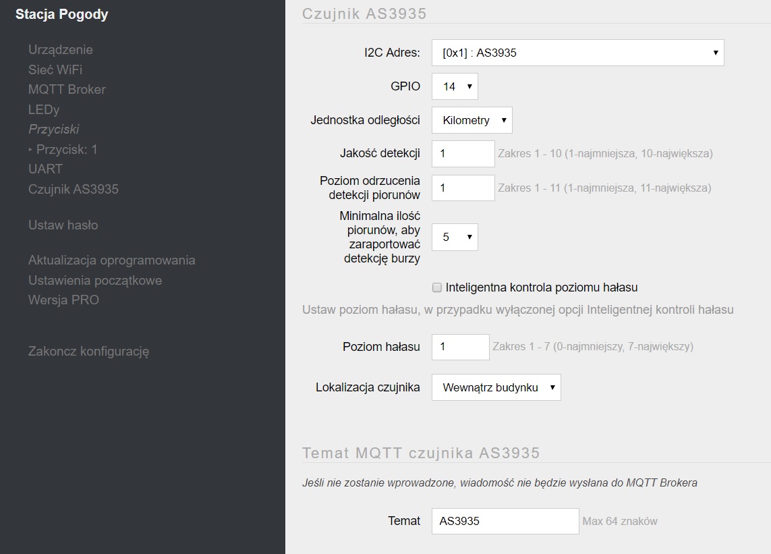Click the GPIO label
The height and width of the screenshot is (554, 771).
(405, 86)
